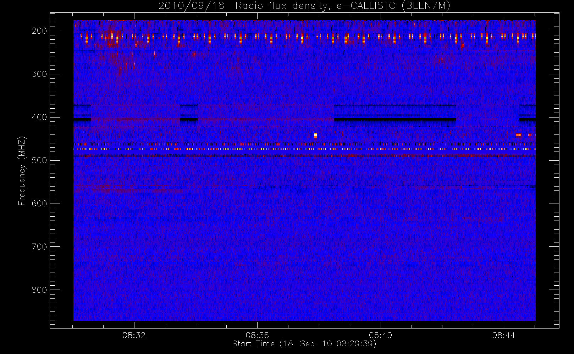574x354 pixels.
Task: Click the 200 frequency tick label
Action: (x=39, y=31)
